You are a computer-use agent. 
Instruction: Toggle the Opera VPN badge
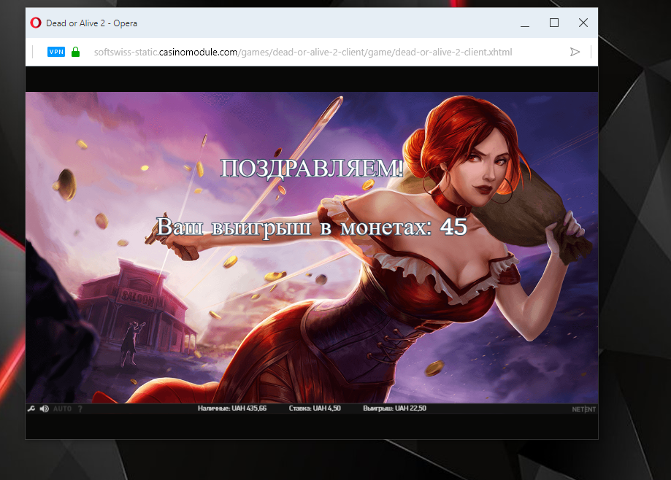click(x=56, y=52)
